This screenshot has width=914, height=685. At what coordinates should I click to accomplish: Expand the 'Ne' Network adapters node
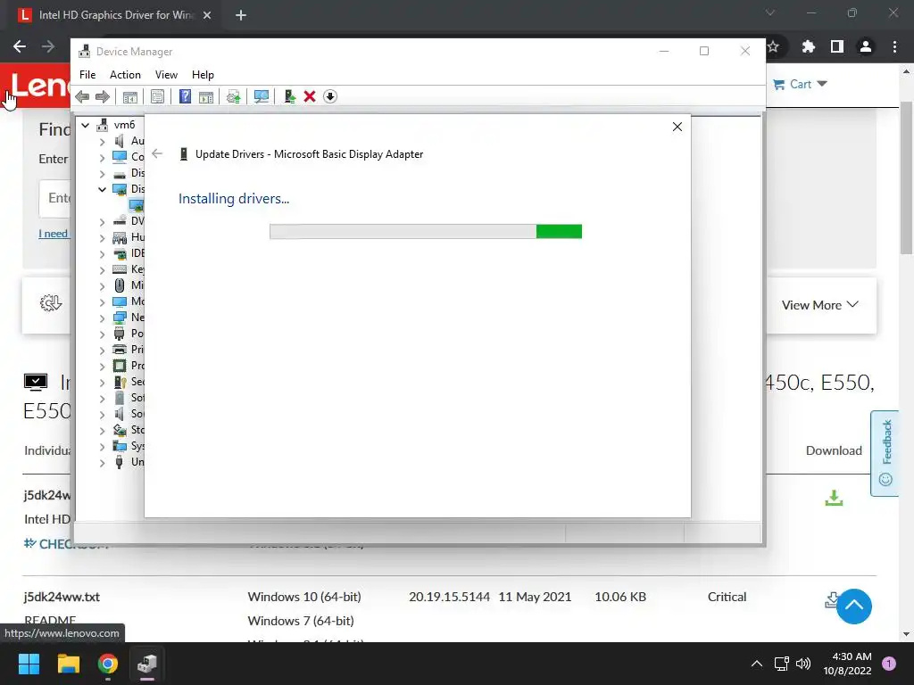[x=102, y=318]
